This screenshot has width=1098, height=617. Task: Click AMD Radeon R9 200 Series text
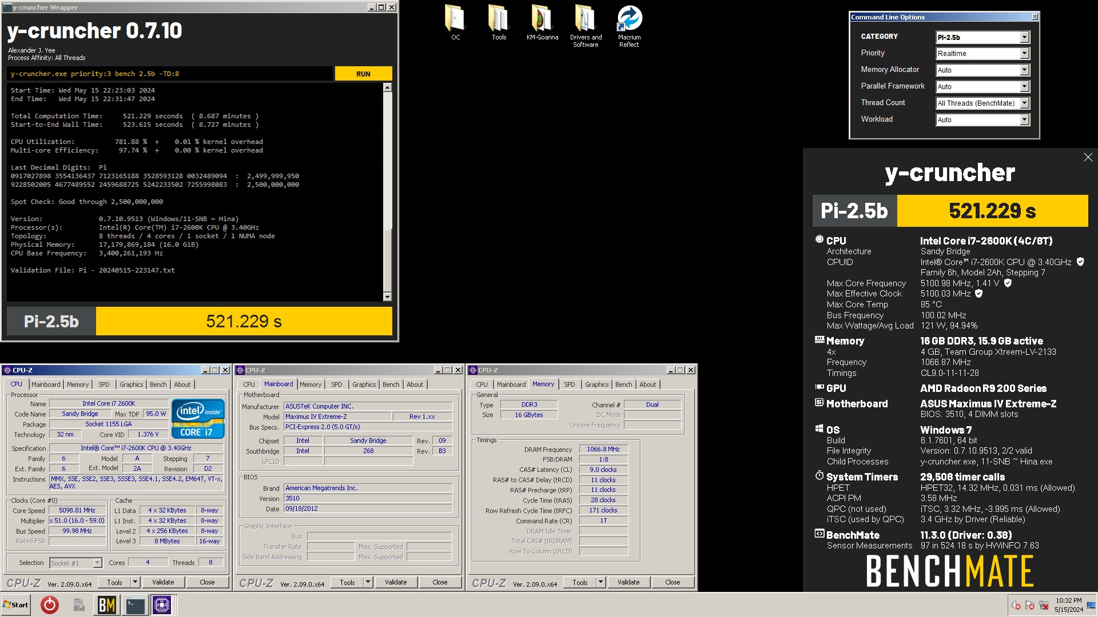point(983,388)
